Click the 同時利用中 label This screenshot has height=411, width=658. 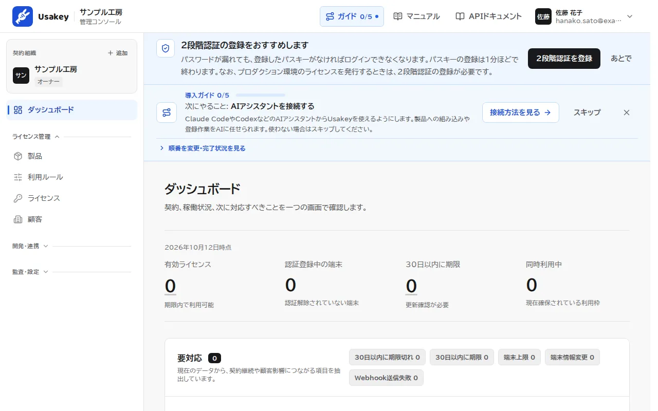[x=544, y=265]
